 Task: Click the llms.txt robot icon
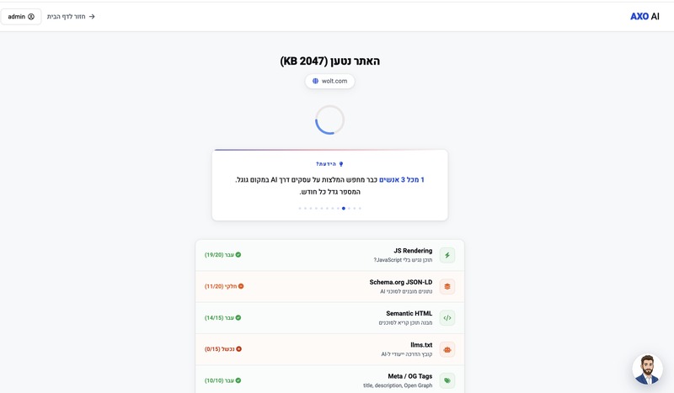click(447, 349)
